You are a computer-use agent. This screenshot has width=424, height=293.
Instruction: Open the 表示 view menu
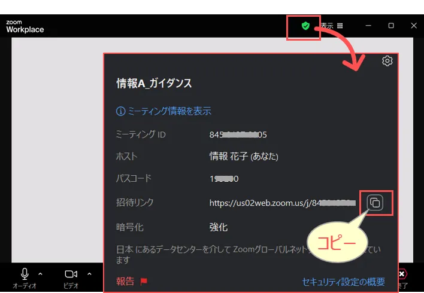pos(327,26)
